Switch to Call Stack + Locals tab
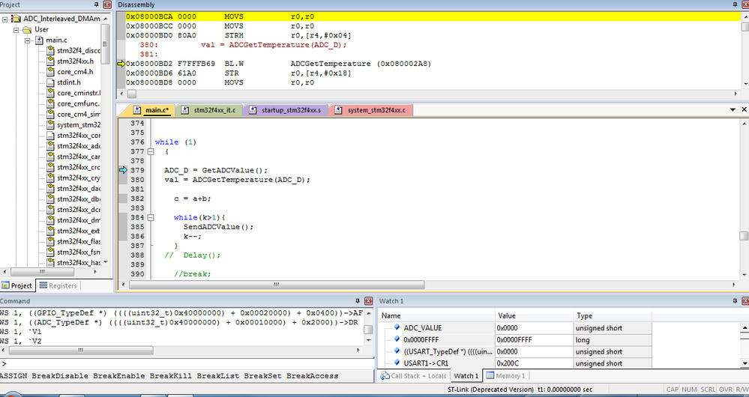749x397 pixels. [414, 375]
